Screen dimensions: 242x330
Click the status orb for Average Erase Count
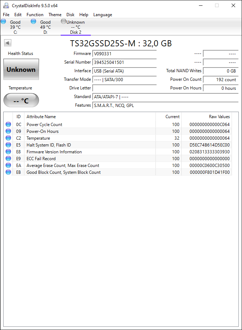tap(8, 166)
